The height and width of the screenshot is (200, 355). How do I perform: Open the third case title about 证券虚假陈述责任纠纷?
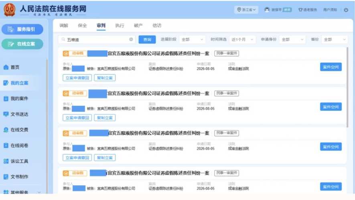tap(159, 133)
